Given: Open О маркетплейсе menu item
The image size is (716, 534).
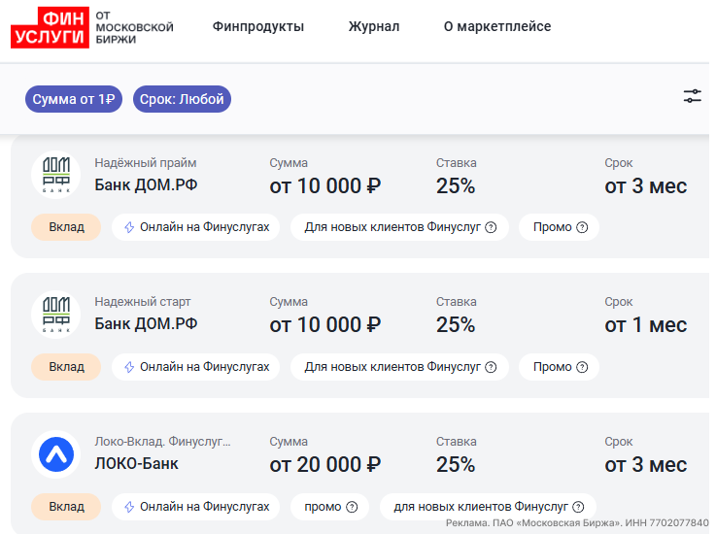Looking at the screenshot, I should click(x=497, y=26).
